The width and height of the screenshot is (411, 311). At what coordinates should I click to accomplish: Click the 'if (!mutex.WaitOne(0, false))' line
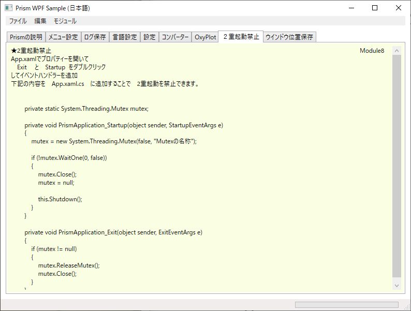(69, 158)
